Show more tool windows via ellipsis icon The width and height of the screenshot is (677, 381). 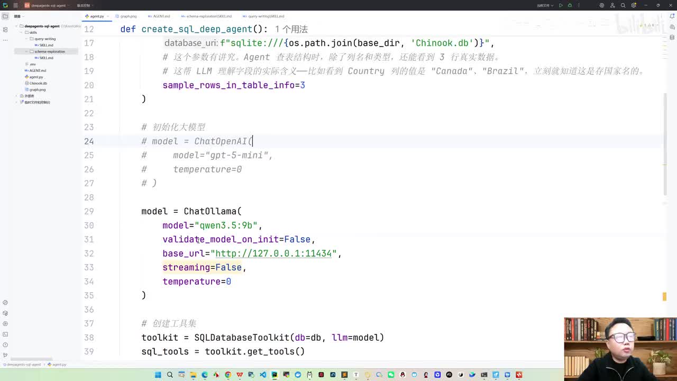point(5,40)
